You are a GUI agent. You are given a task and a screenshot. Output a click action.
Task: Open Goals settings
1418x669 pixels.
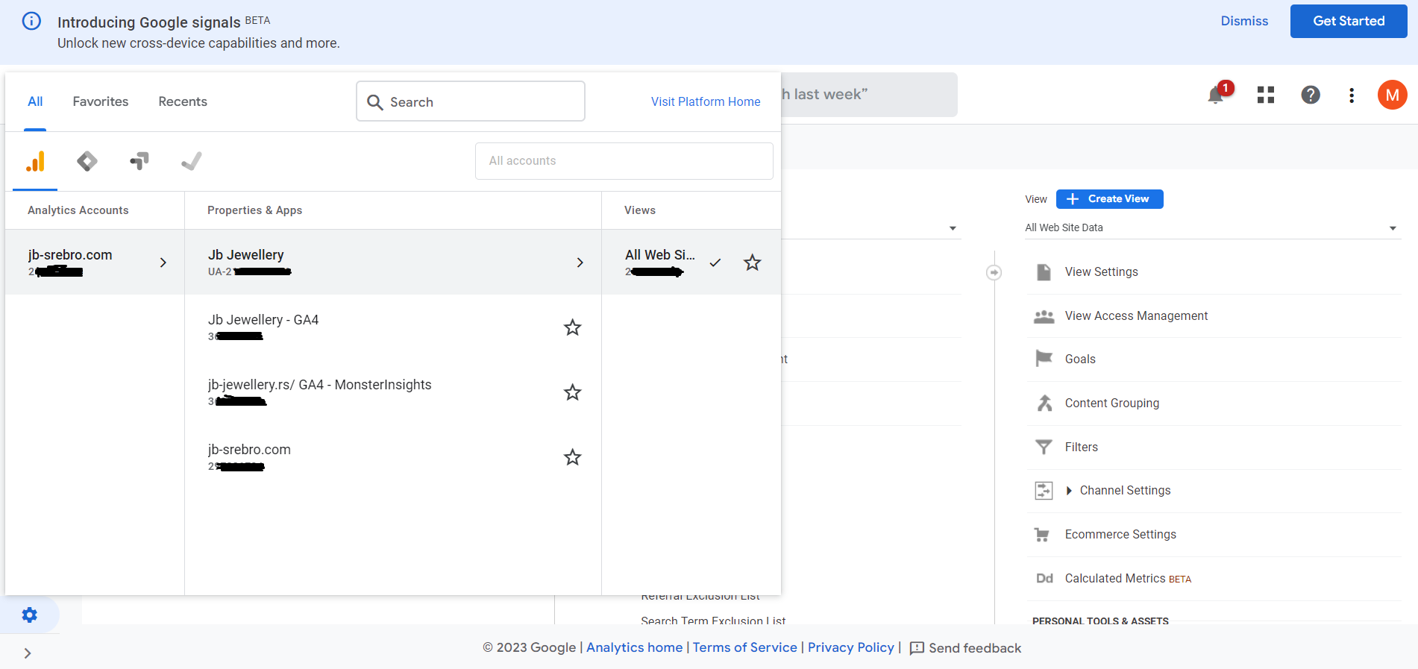(1080, 359)
